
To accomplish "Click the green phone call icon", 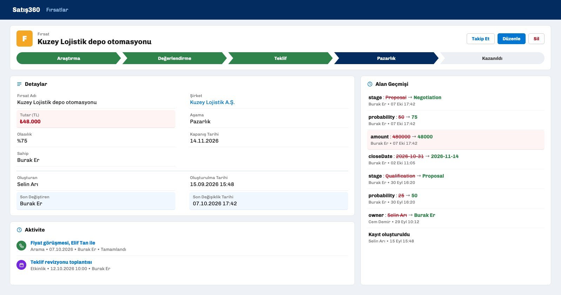I will pos(21,246).
